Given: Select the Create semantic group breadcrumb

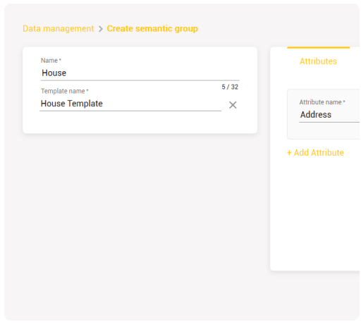Looking at the screenshot, I should tap(152, 29).
